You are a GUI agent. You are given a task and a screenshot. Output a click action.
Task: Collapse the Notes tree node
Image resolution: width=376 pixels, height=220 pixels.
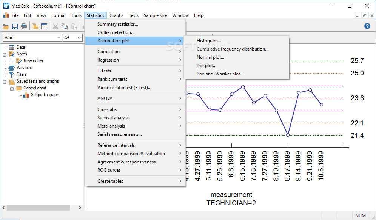coord(5,55)
